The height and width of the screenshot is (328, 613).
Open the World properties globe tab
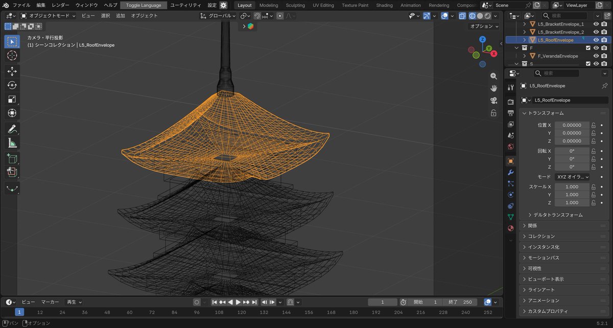510,147
